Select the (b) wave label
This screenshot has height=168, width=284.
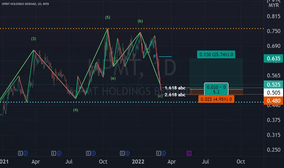coord(140,21)
